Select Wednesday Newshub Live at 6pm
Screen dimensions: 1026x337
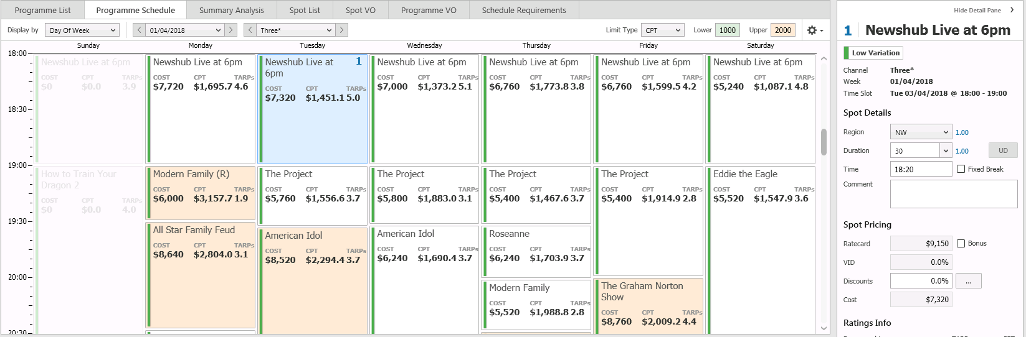point(424,109)
